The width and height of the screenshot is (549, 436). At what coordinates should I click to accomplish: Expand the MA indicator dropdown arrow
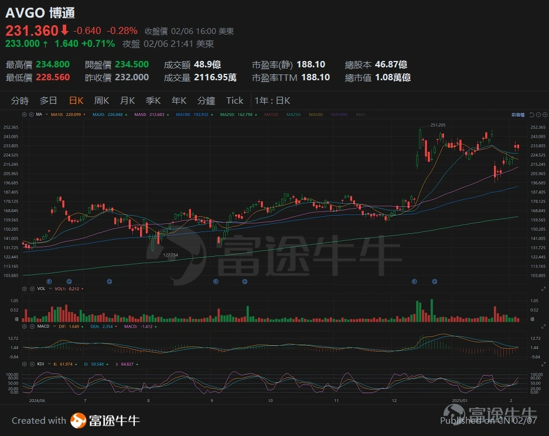pos(46,114)
